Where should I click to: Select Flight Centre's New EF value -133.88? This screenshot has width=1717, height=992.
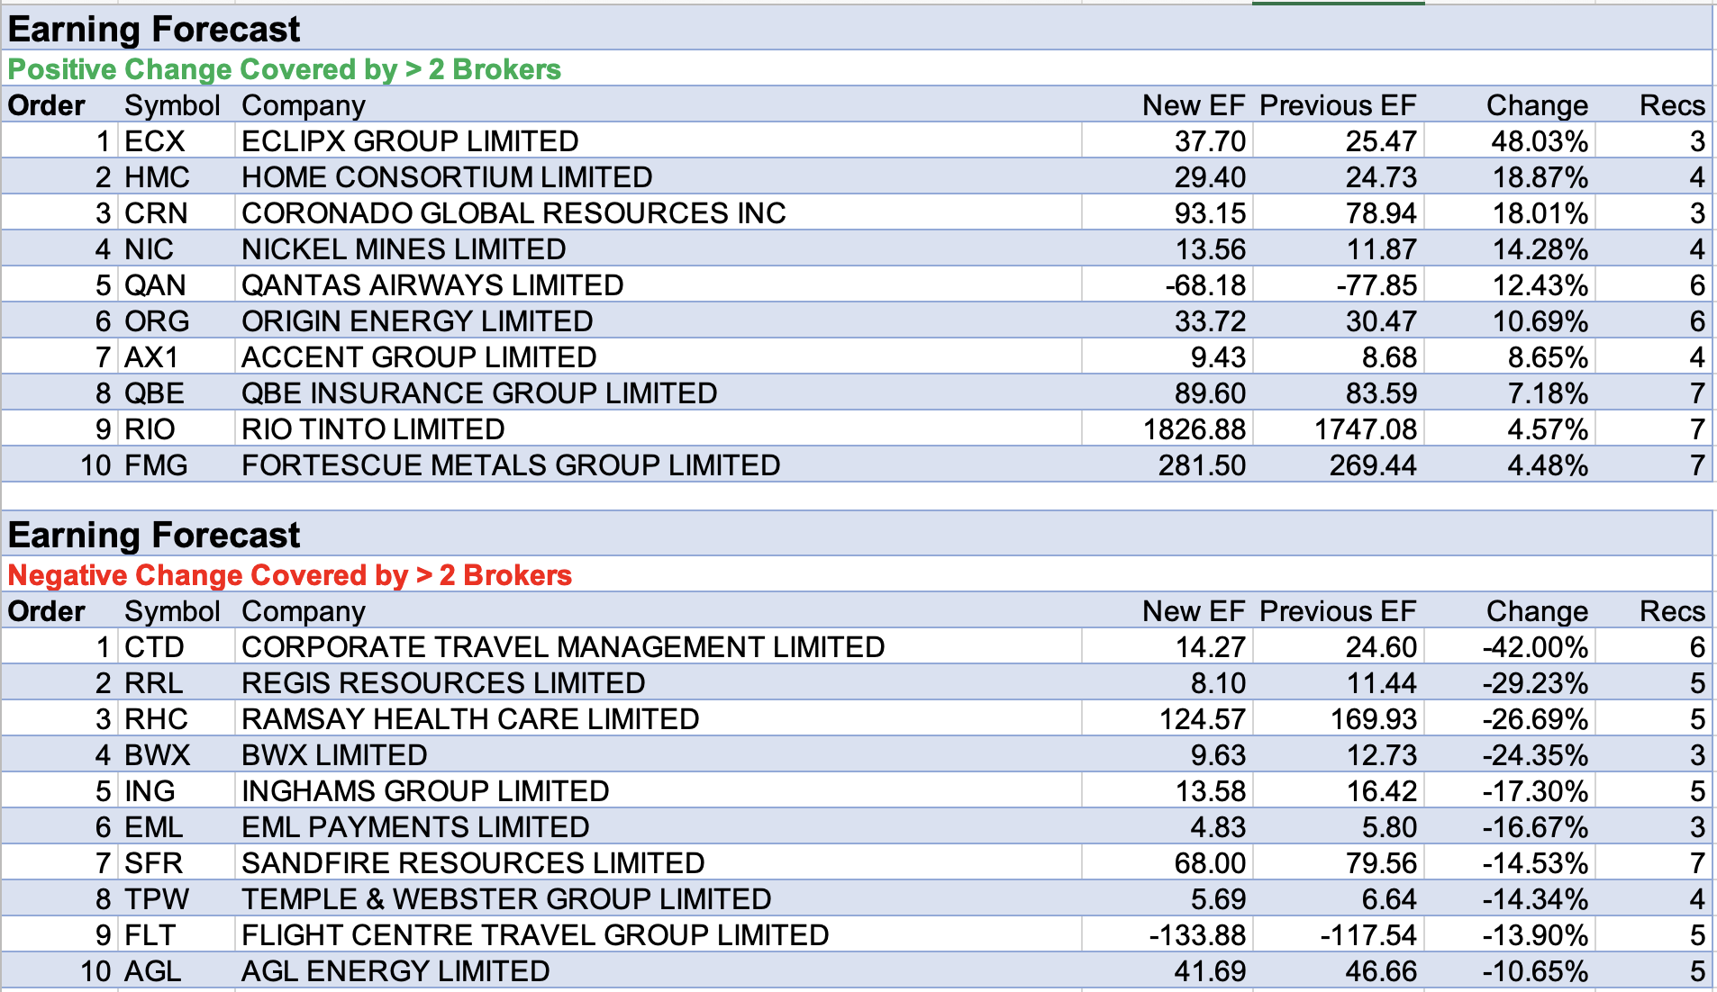(x=1197, y=935)
